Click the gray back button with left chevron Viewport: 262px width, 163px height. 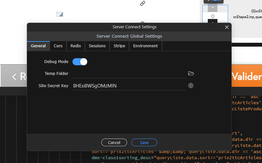[14, 76]
